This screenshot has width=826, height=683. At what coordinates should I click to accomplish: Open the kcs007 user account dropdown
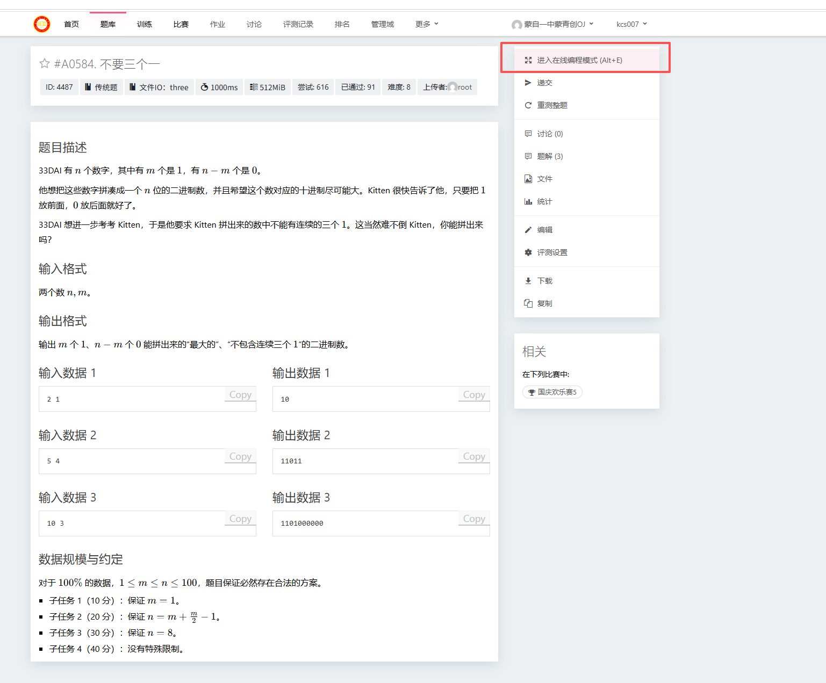(631, 24)
